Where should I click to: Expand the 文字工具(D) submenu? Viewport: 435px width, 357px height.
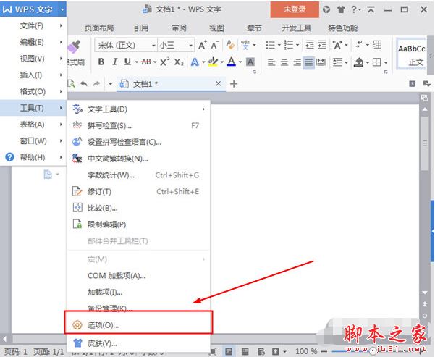coord(139,109)
